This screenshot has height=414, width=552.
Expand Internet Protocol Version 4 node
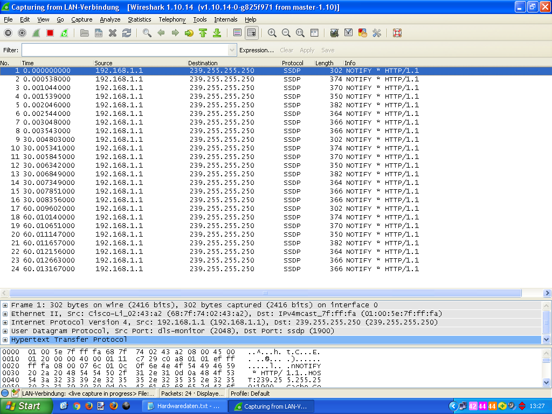5,322
